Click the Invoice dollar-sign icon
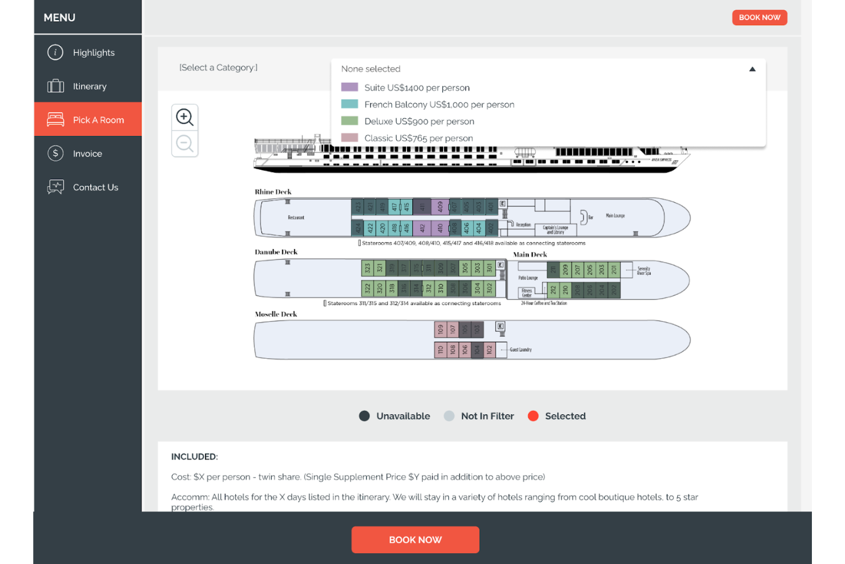Image resolution: width=845 pixels, height=564 pixels. (55, 153)
